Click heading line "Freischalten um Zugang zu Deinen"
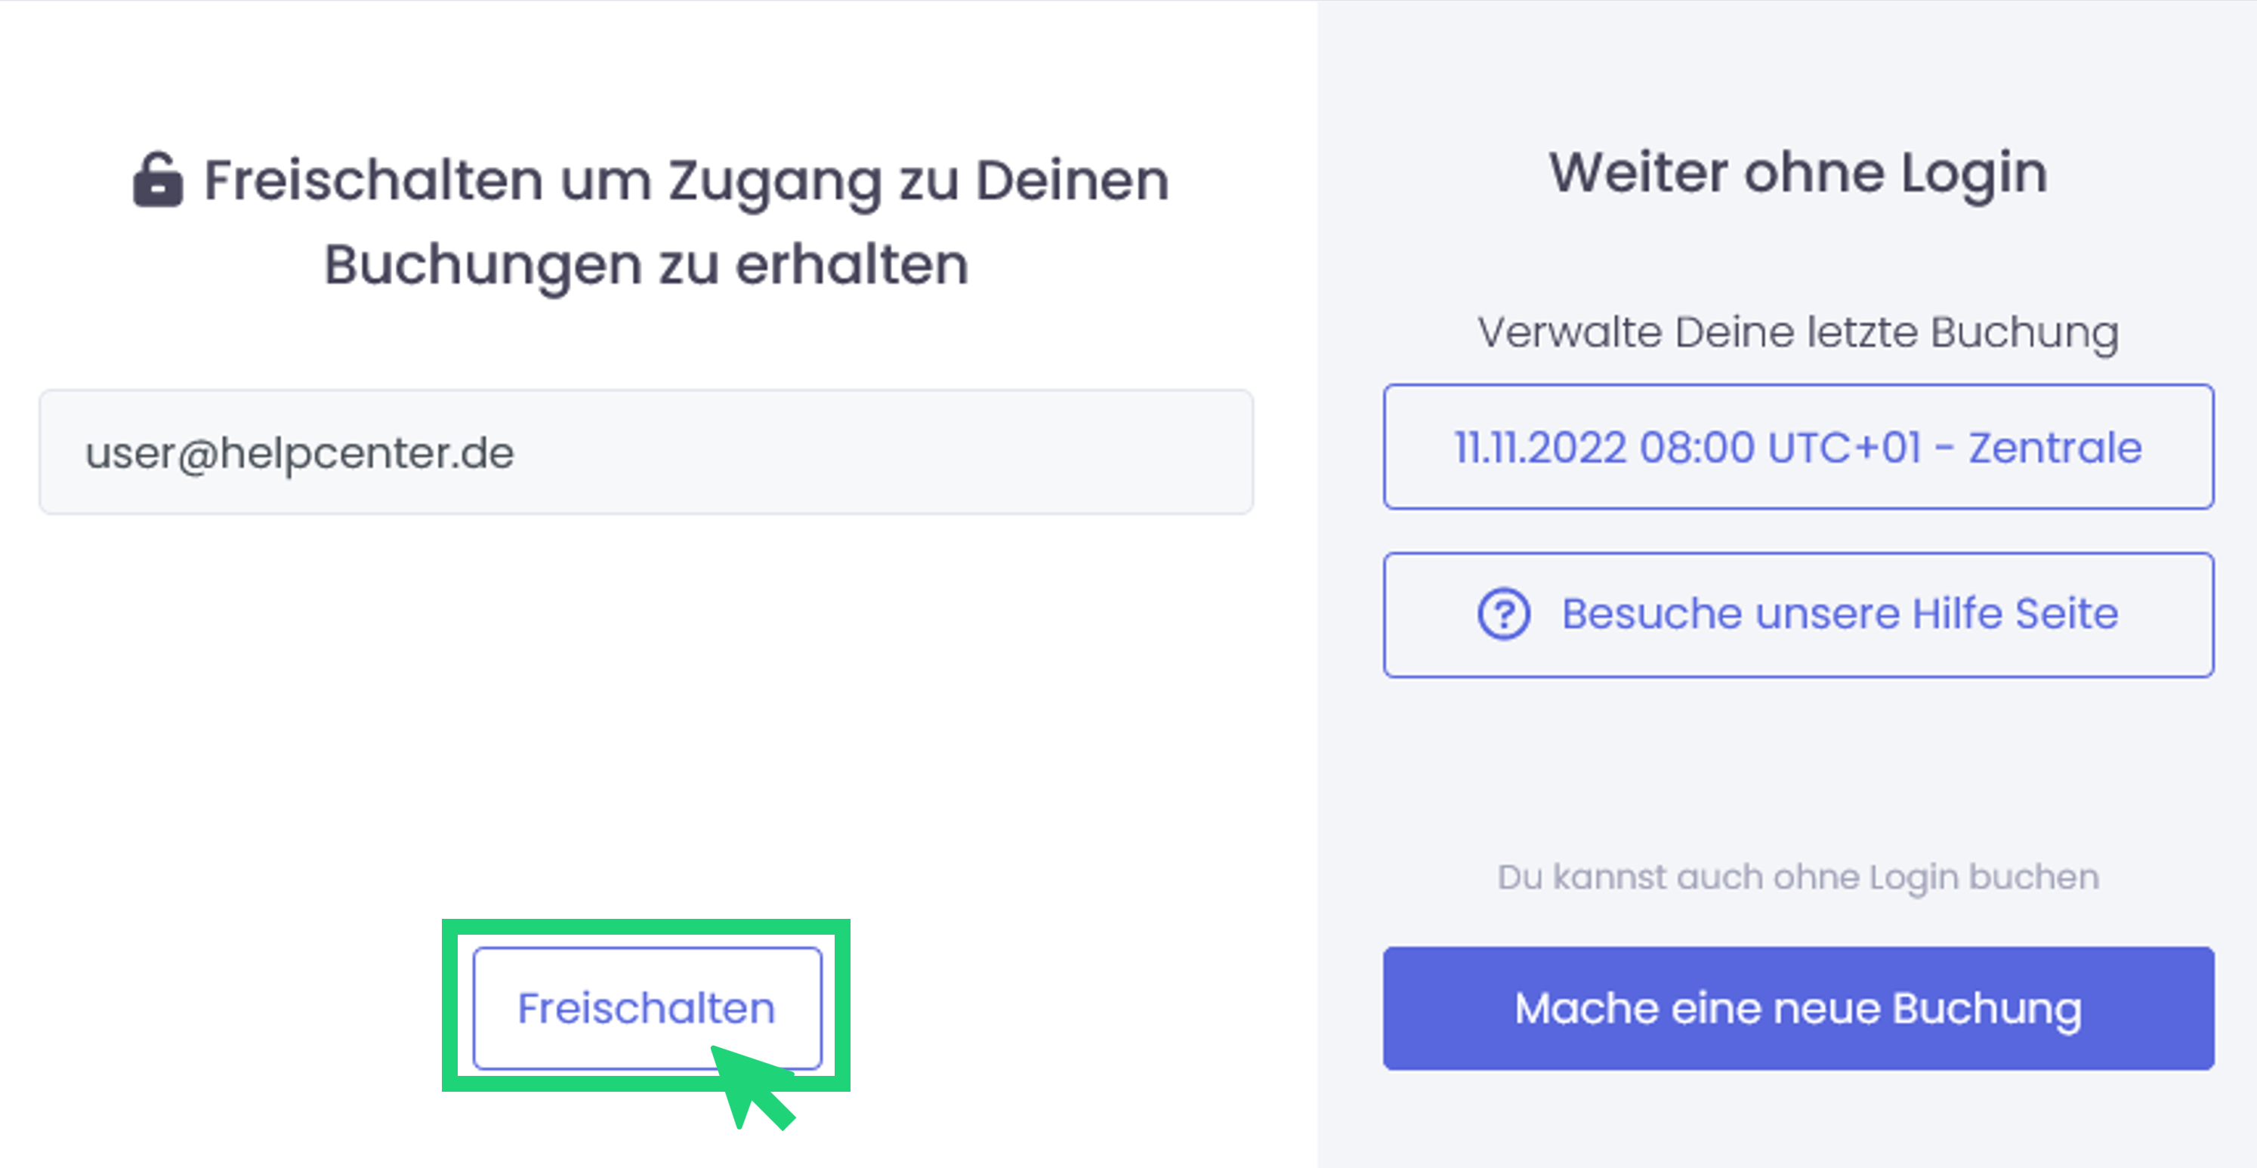Screen dimensions: 2257x1168 (x=686, y=180)
